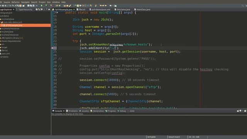
Task: Click the Smart Insert status bar field
Action: pyautogui.click(x=174, y=137)
